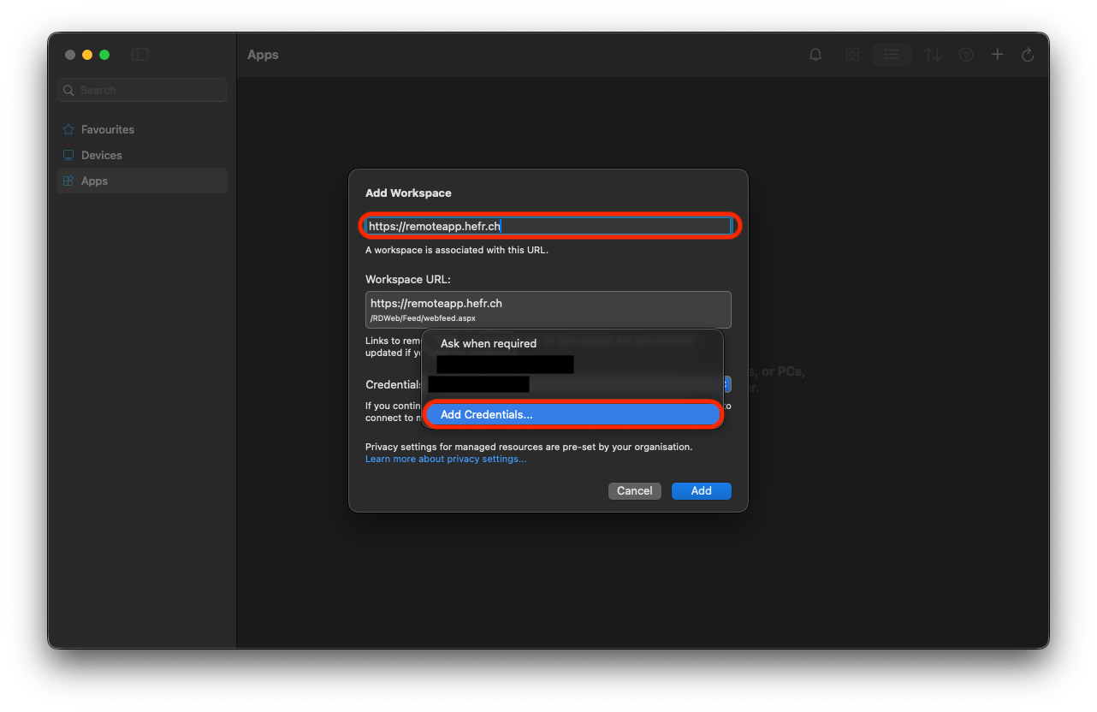This screenshot has width=1097, height=712.
Task: Switch to grid view layout
Action: coord(852,55)
